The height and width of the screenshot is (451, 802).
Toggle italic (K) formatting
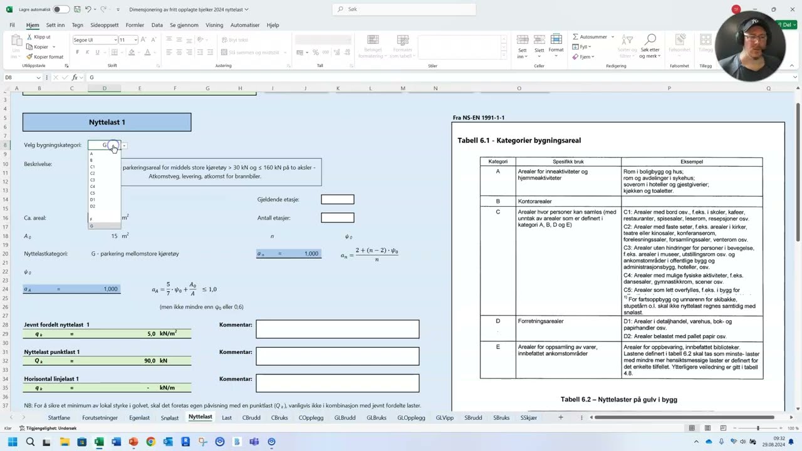point(88,53)
